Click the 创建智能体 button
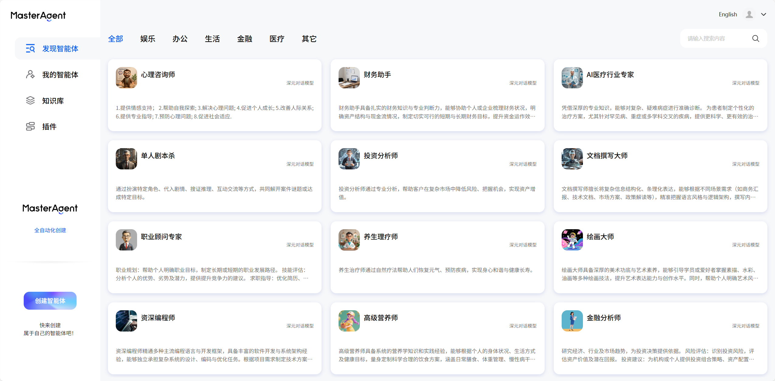This screenshot has width=775, height=381. pyautogui.click(x=50, y=301)
